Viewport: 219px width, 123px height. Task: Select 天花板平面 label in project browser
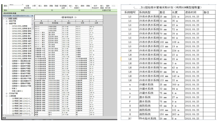point(14,93)
